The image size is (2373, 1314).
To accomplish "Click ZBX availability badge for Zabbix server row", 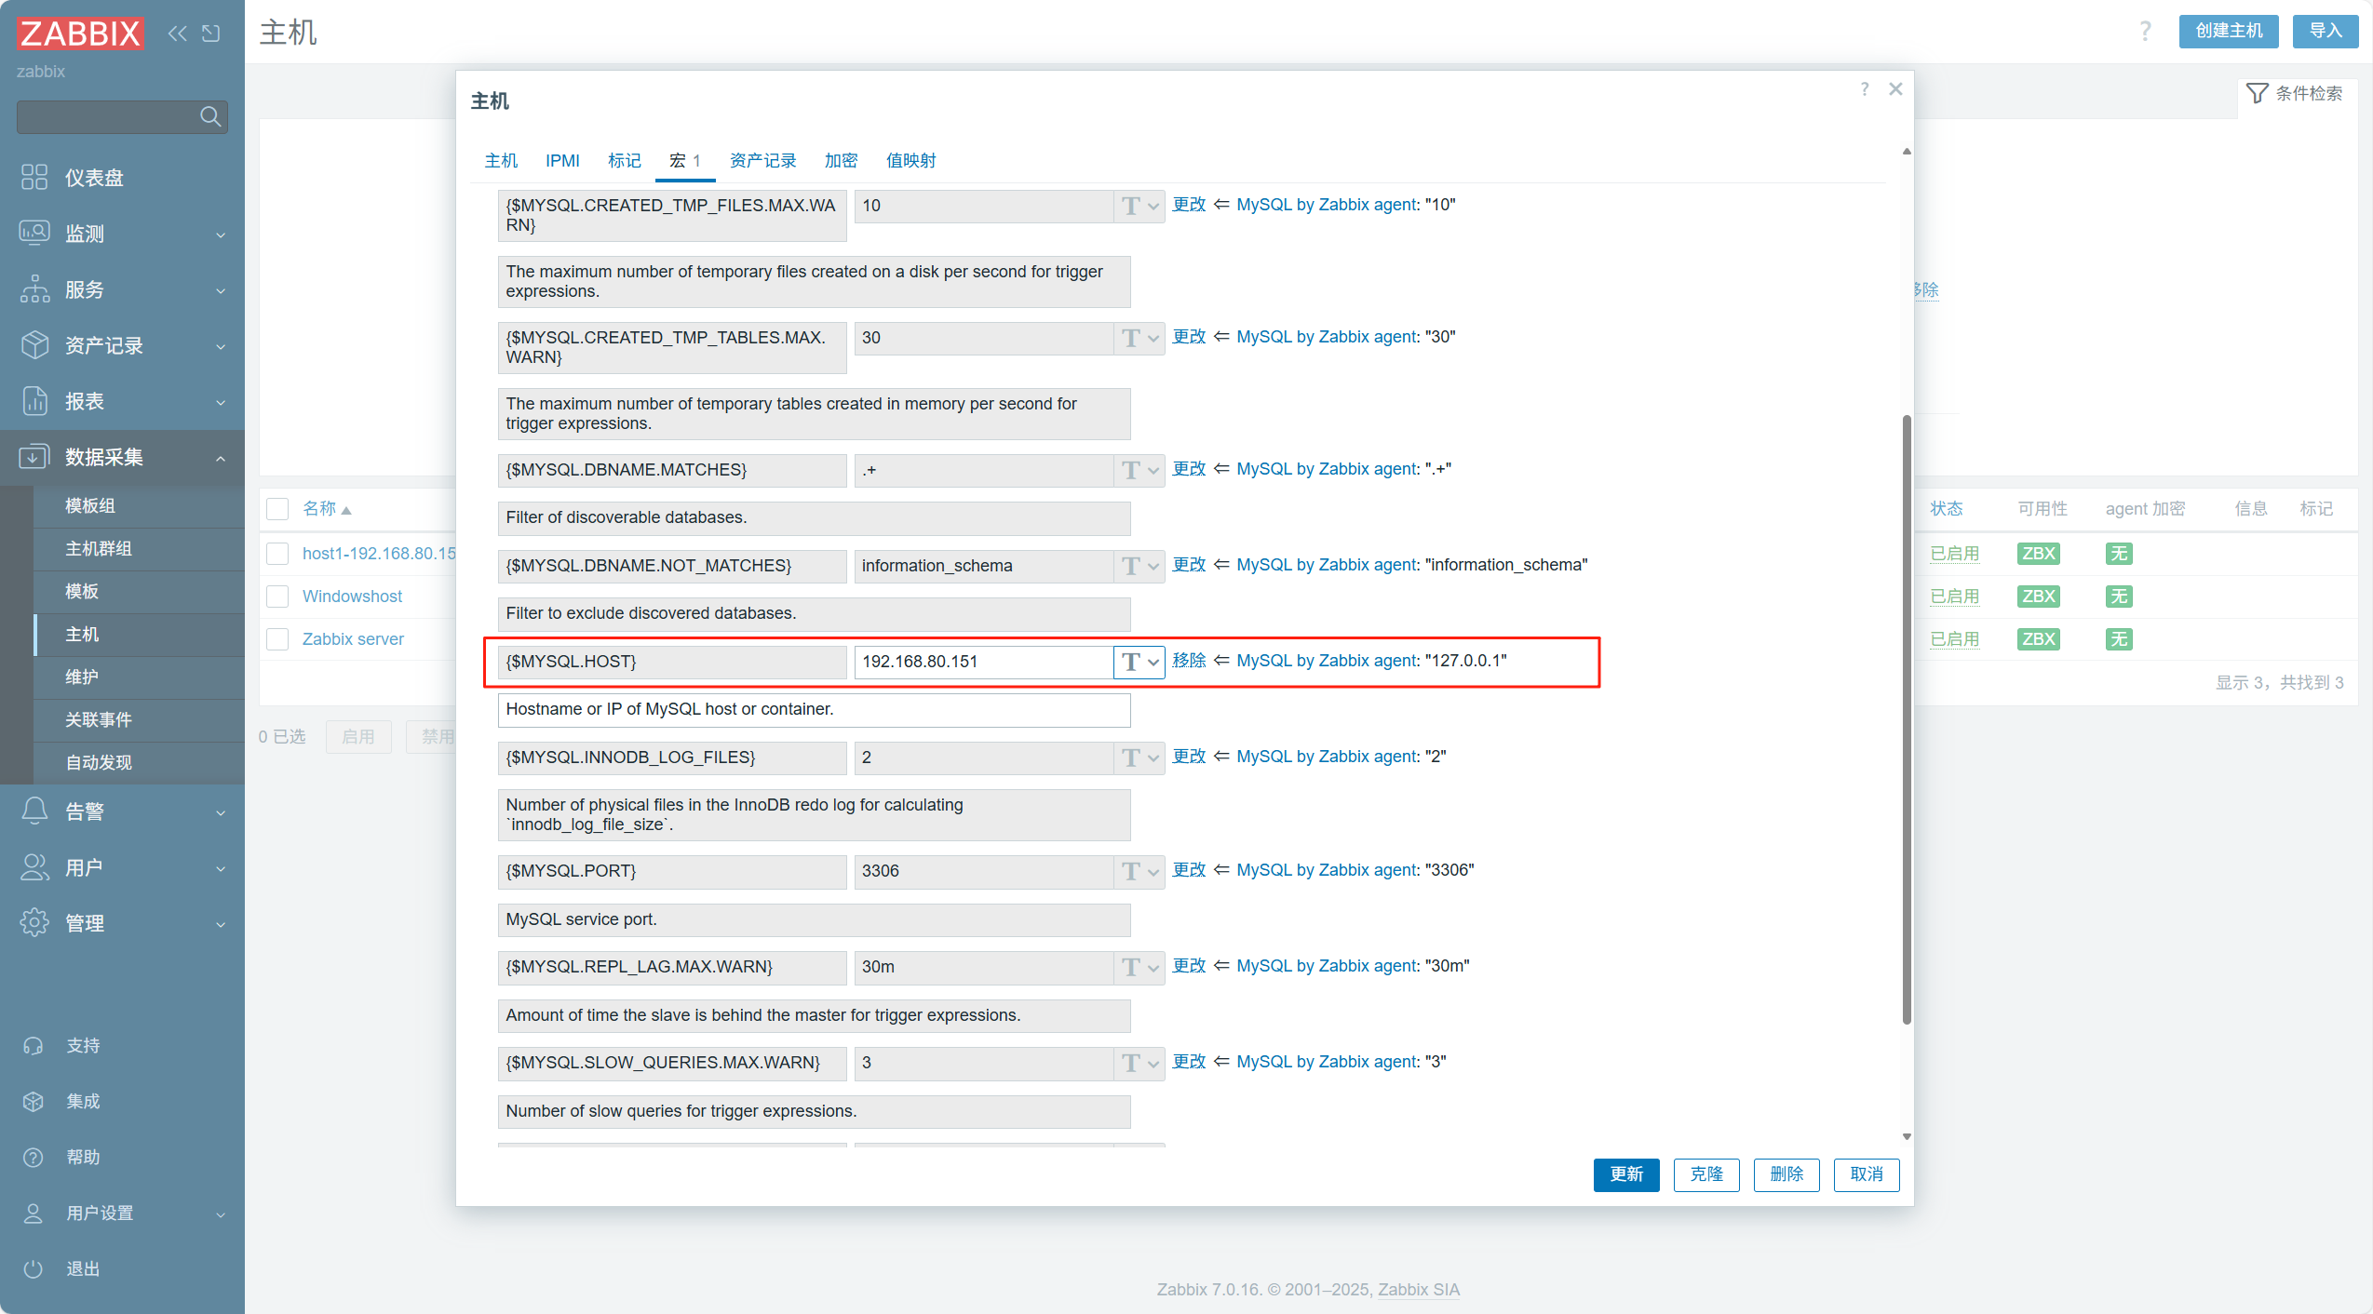I will point(2038,639).
